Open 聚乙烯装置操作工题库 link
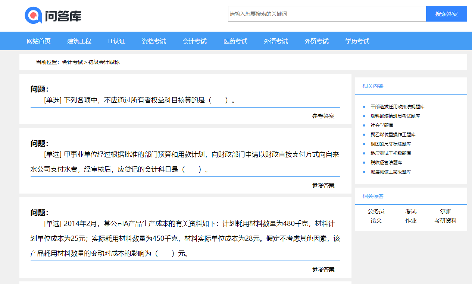 coord(393,134)
